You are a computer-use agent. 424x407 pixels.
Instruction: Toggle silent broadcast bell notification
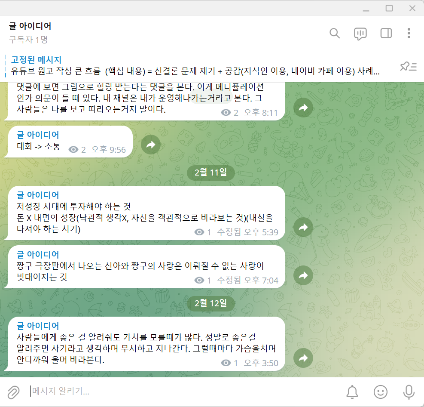click(352, 392)
